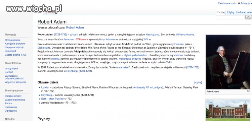This screenshot has width=252, height=121.
Task: Open the Robert Adam portrait image
Action: tap(228, 62)
